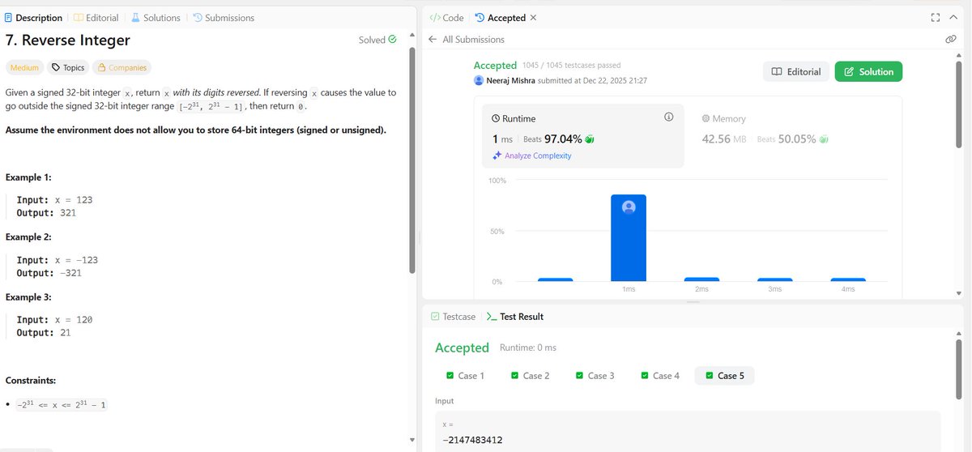This screenshot has height=452, width=972.
Task: Click the 4ms runtime distribution bar
Action: [x=848, y=279]
